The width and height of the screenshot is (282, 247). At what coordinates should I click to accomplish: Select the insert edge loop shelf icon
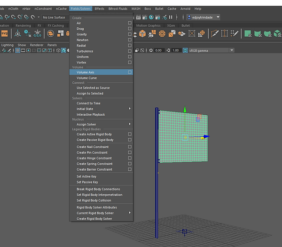pyautogui.click(x=224, y=33)
